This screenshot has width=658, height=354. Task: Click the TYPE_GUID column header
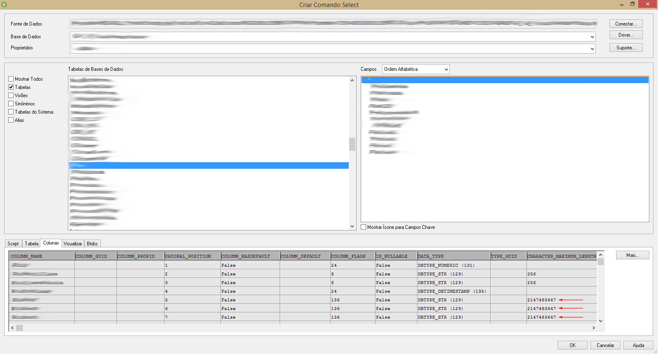[508, 256]
